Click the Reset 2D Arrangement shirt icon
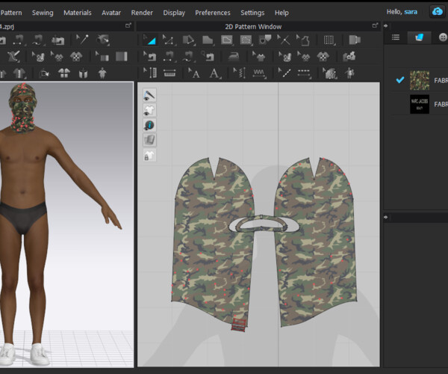 click(x=64, y=73)
